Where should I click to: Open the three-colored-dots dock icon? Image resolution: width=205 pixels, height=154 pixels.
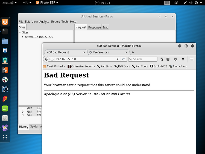coord(5,80)
